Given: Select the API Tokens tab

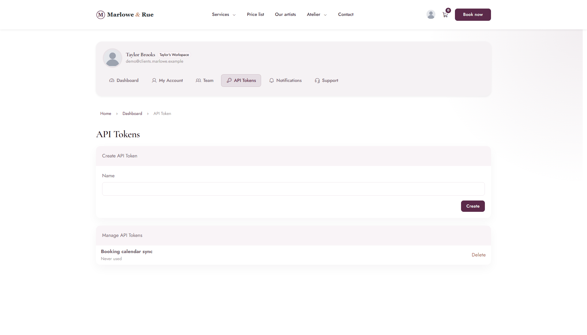Looking at the screenshot, I should tap(241, 80).
